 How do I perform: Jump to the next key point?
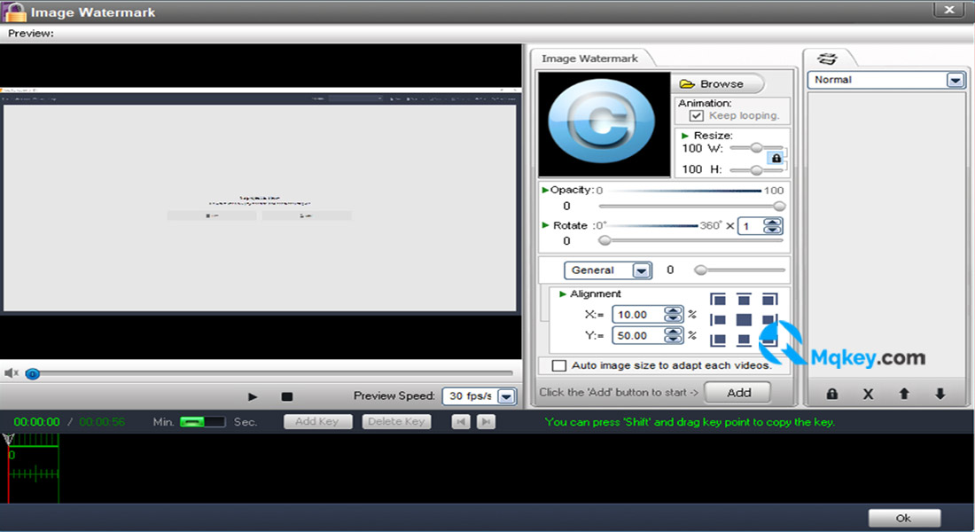[x=487, y=422]
